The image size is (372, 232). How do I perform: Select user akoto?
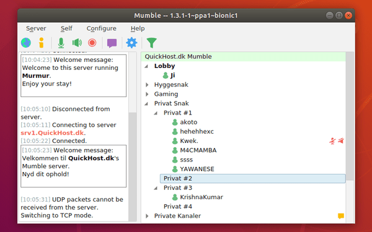tap(188, 122)
